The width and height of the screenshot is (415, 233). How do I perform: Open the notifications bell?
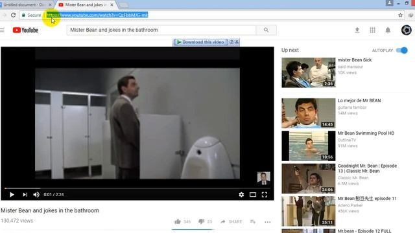388,30
